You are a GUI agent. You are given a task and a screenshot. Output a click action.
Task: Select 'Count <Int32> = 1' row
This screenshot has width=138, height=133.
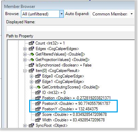[x=50, y=43]
